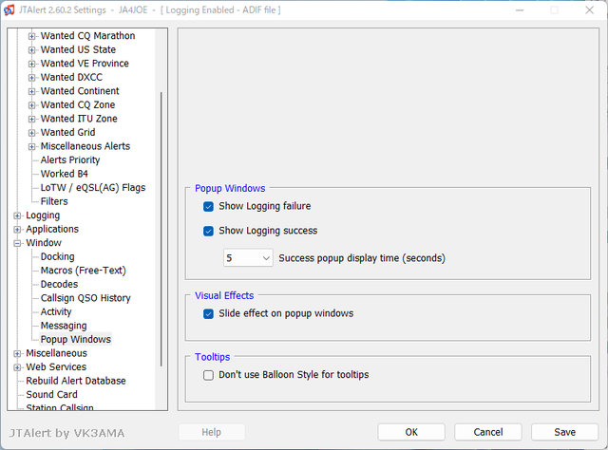Select Decodes under Window
This screenshot has height=450, width=608.
pyautogui.click(x=59, y=284)
